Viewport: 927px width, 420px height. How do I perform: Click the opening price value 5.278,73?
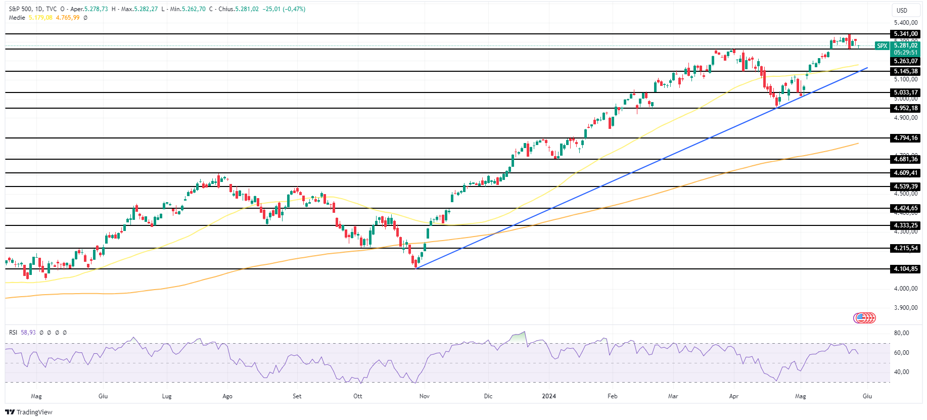96,9
